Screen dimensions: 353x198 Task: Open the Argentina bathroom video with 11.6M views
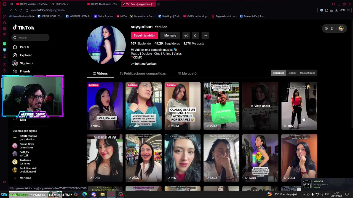click(183, 106)
